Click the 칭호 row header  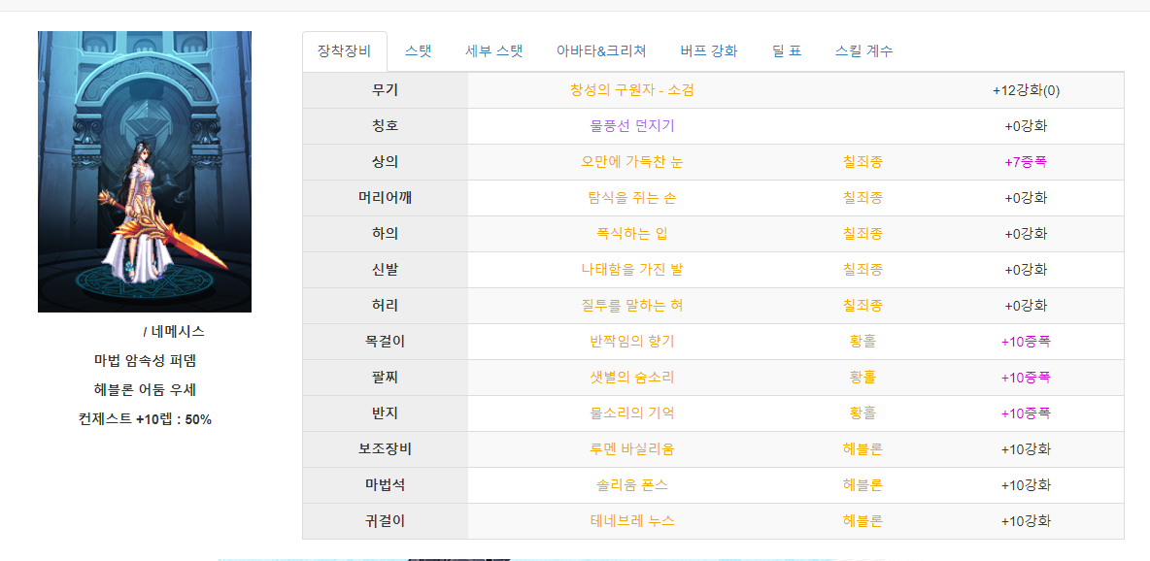[385, 126]
